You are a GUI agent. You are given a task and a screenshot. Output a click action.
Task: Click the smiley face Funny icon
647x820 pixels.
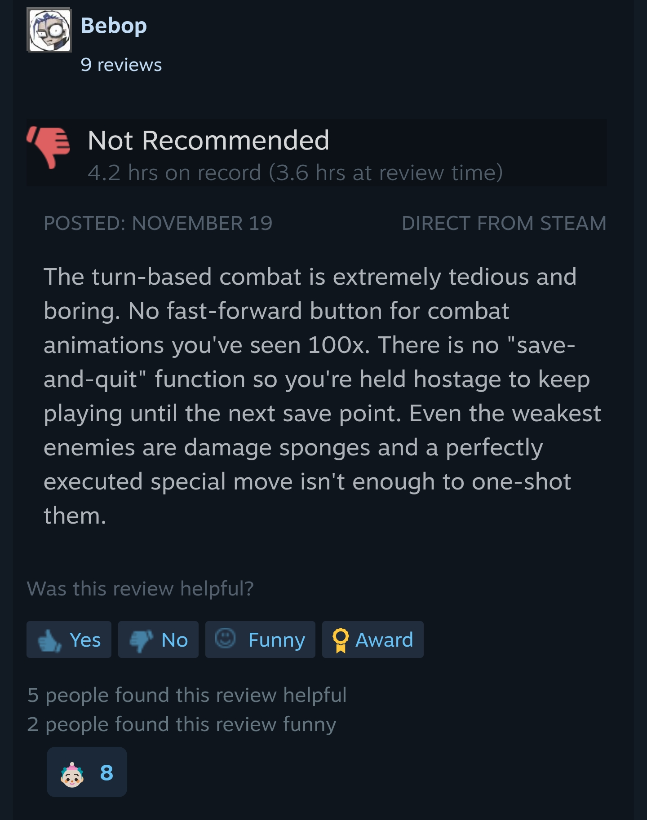tap(226, 638)
